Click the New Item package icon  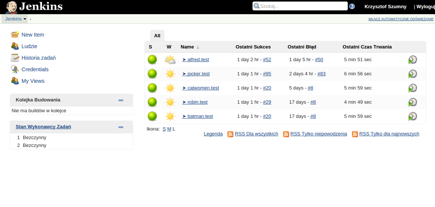click(15, 35)
